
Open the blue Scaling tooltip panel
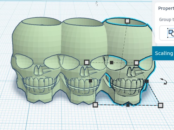point(163,53)
